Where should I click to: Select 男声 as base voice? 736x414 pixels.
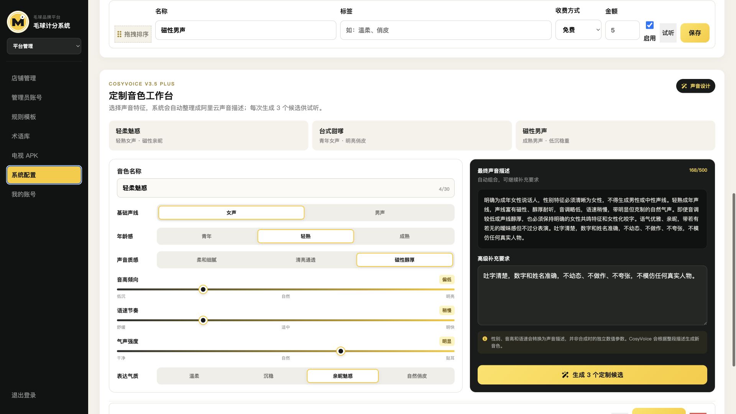tap(379, 213)
